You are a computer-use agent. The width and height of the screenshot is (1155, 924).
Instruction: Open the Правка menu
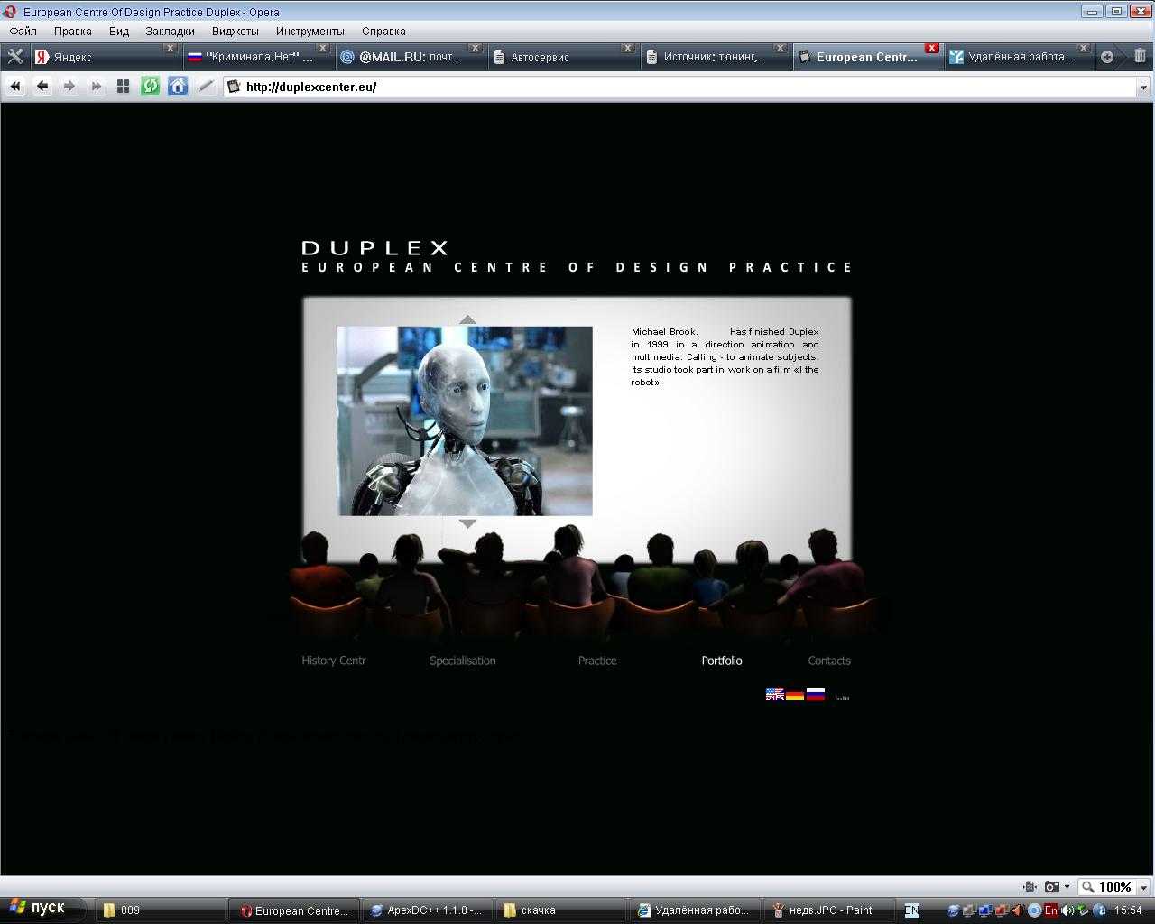73,31
